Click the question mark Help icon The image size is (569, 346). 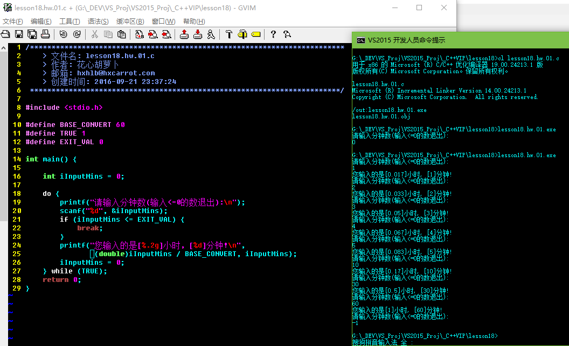pos(273,34)
